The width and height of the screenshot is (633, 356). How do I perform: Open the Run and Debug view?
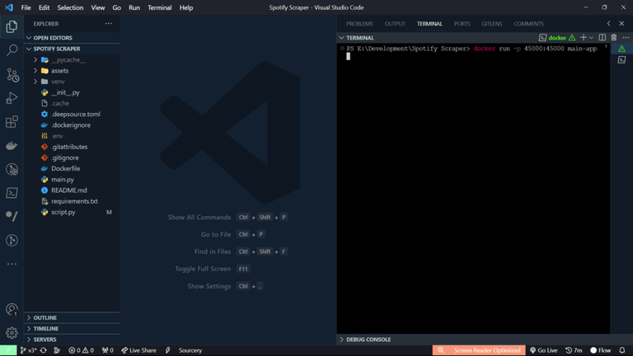12,98
